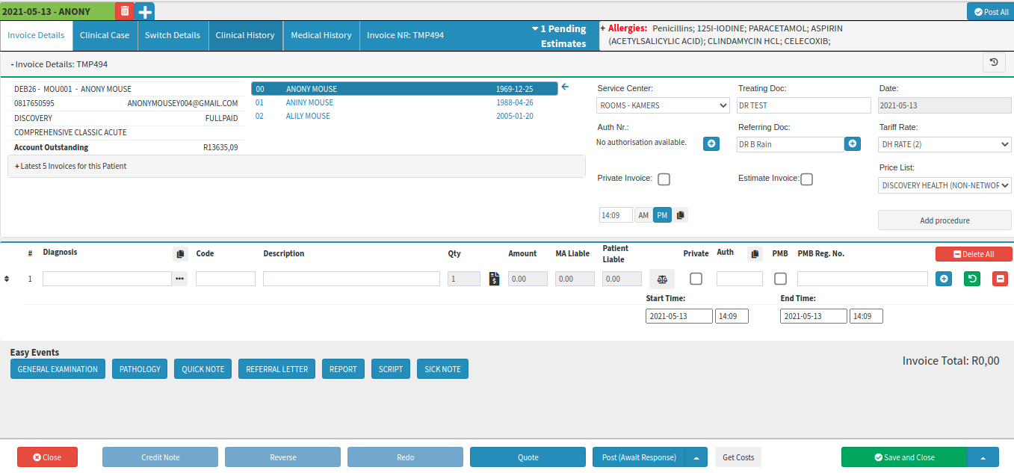Add authorisation with the Auth Nr. plus icon
The width and height of the screenshot is (1014, 473).
pos(711,143)
